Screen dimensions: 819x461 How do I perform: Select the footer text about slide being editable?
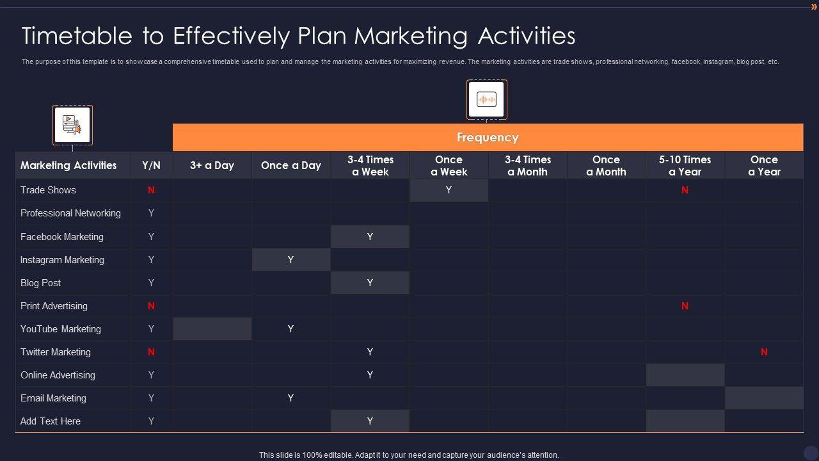(409, 455)
